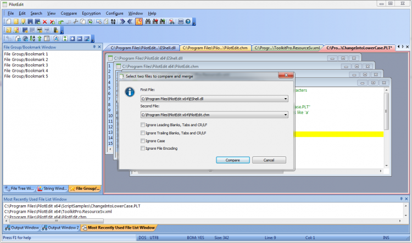
Task: Pin the File Group/Bookmark Window panel
Action: [94, 47]
